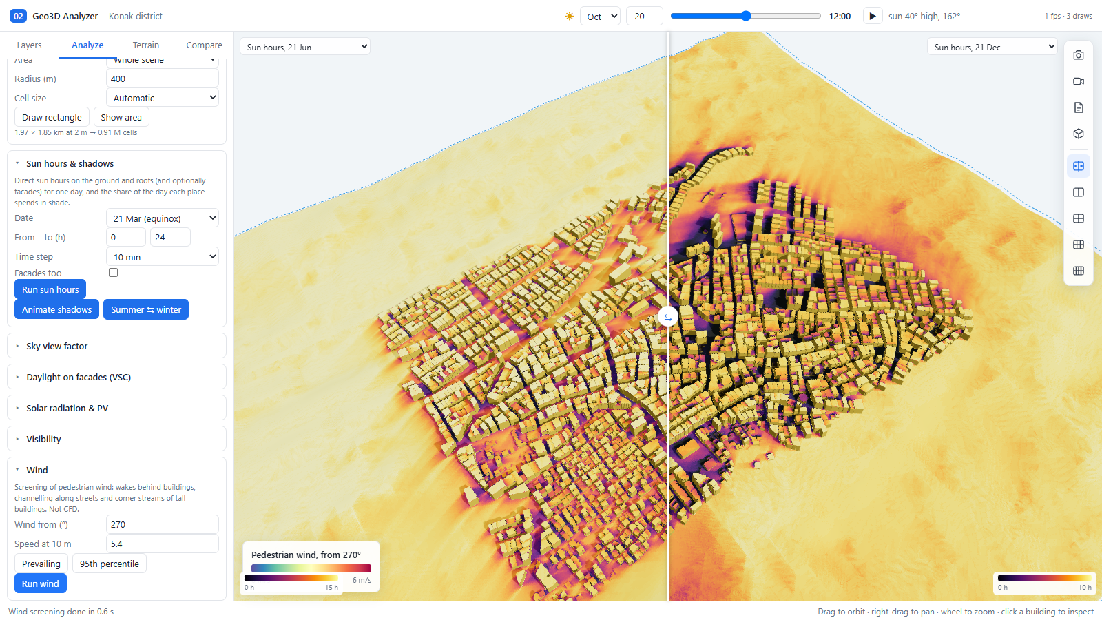Open the Sun hours, 21 Dec view dropdown
Image resolution: width=1102 pixels, height=620 pixels.
pos(992,47)
